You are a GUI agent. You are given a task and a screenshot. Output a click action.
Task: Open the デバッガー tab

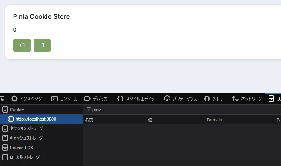point(97,99)
